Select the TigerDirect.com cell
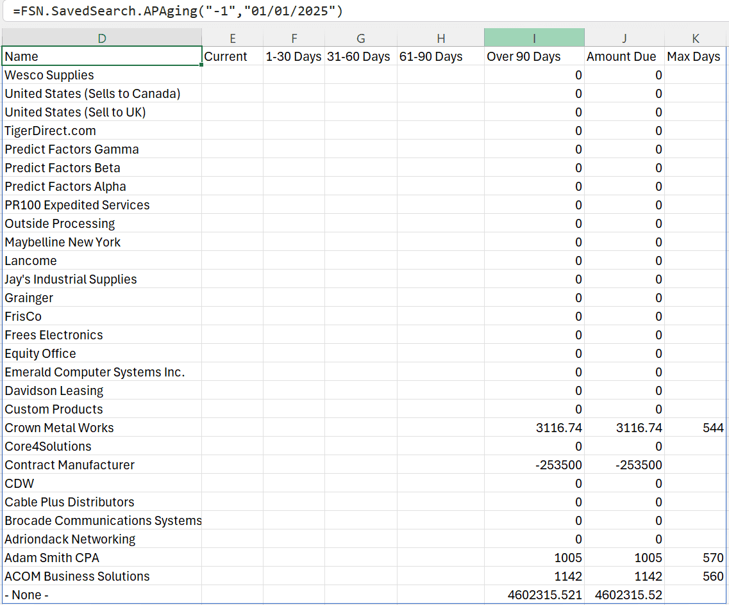 pyautogui.click(x=102, y=131)
